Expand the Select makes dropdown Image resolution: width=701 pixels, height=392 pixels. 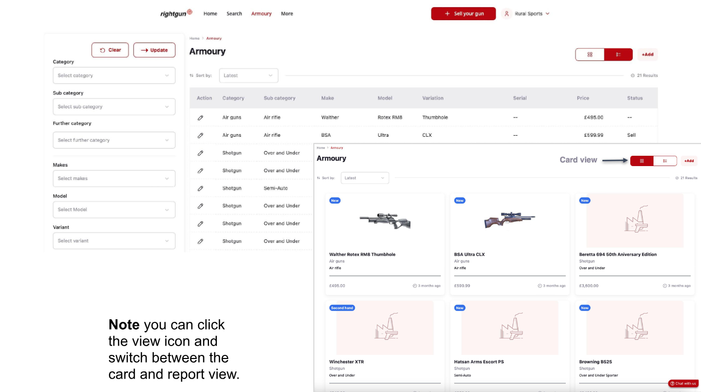[114, 178]
